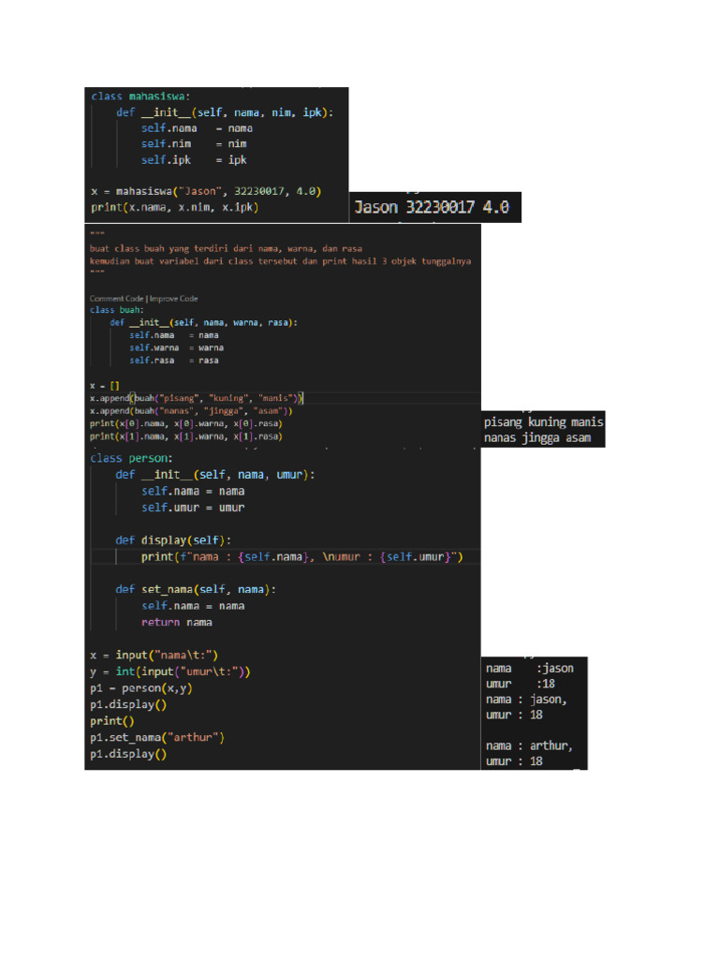Screen dimensions: 719x959
Task: Click the p1 = person(x,y) line
Action: [140, 688]
